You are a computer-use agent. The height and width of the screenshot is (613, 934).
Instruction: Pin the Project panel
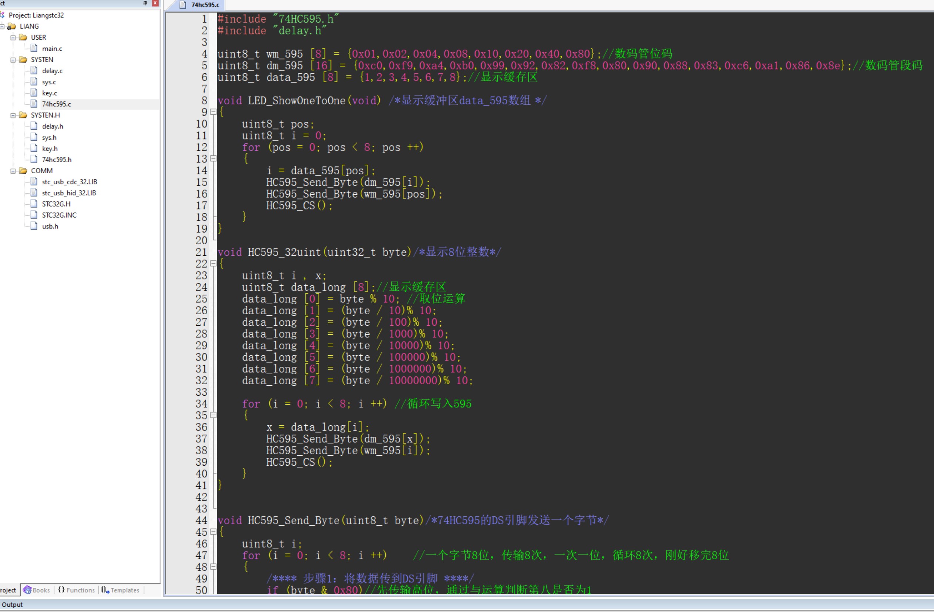(145, 3)
